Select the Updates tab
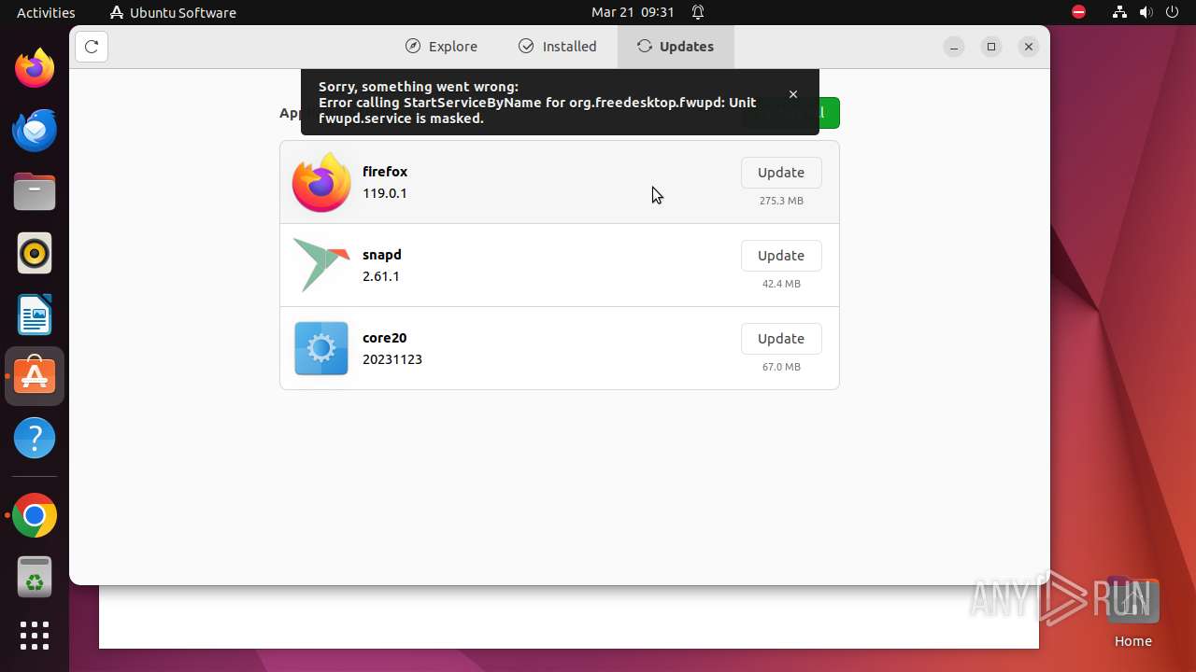Screen dimensions: 1196x672 click(676, 47)
